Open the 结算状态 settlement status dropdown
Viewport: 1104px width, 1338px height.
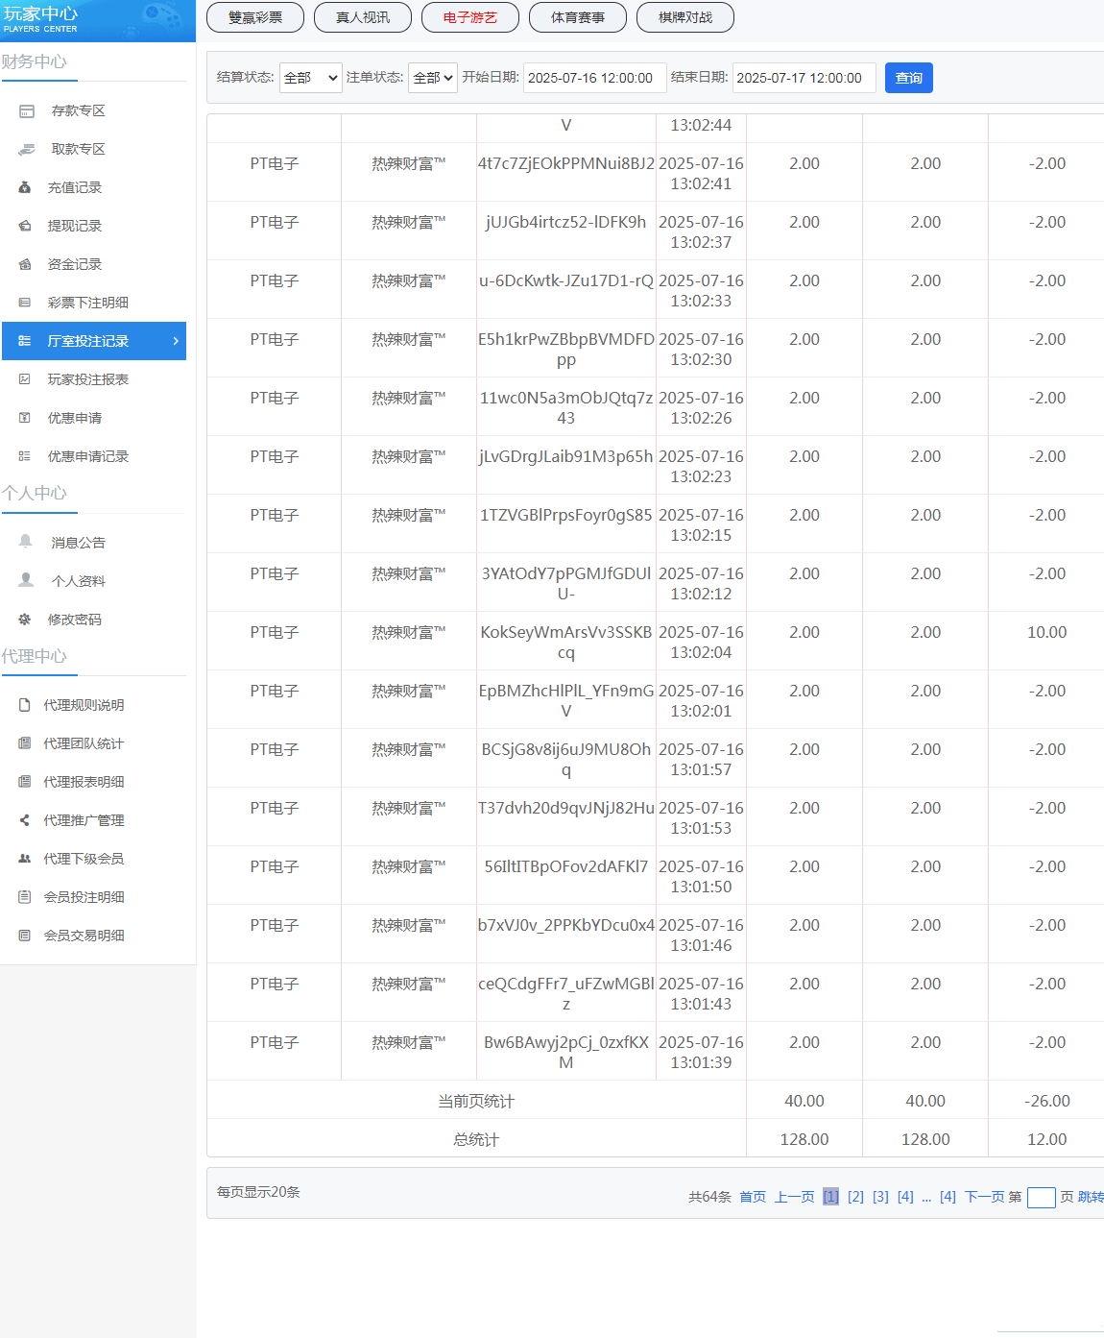click(x=310, y=78)
